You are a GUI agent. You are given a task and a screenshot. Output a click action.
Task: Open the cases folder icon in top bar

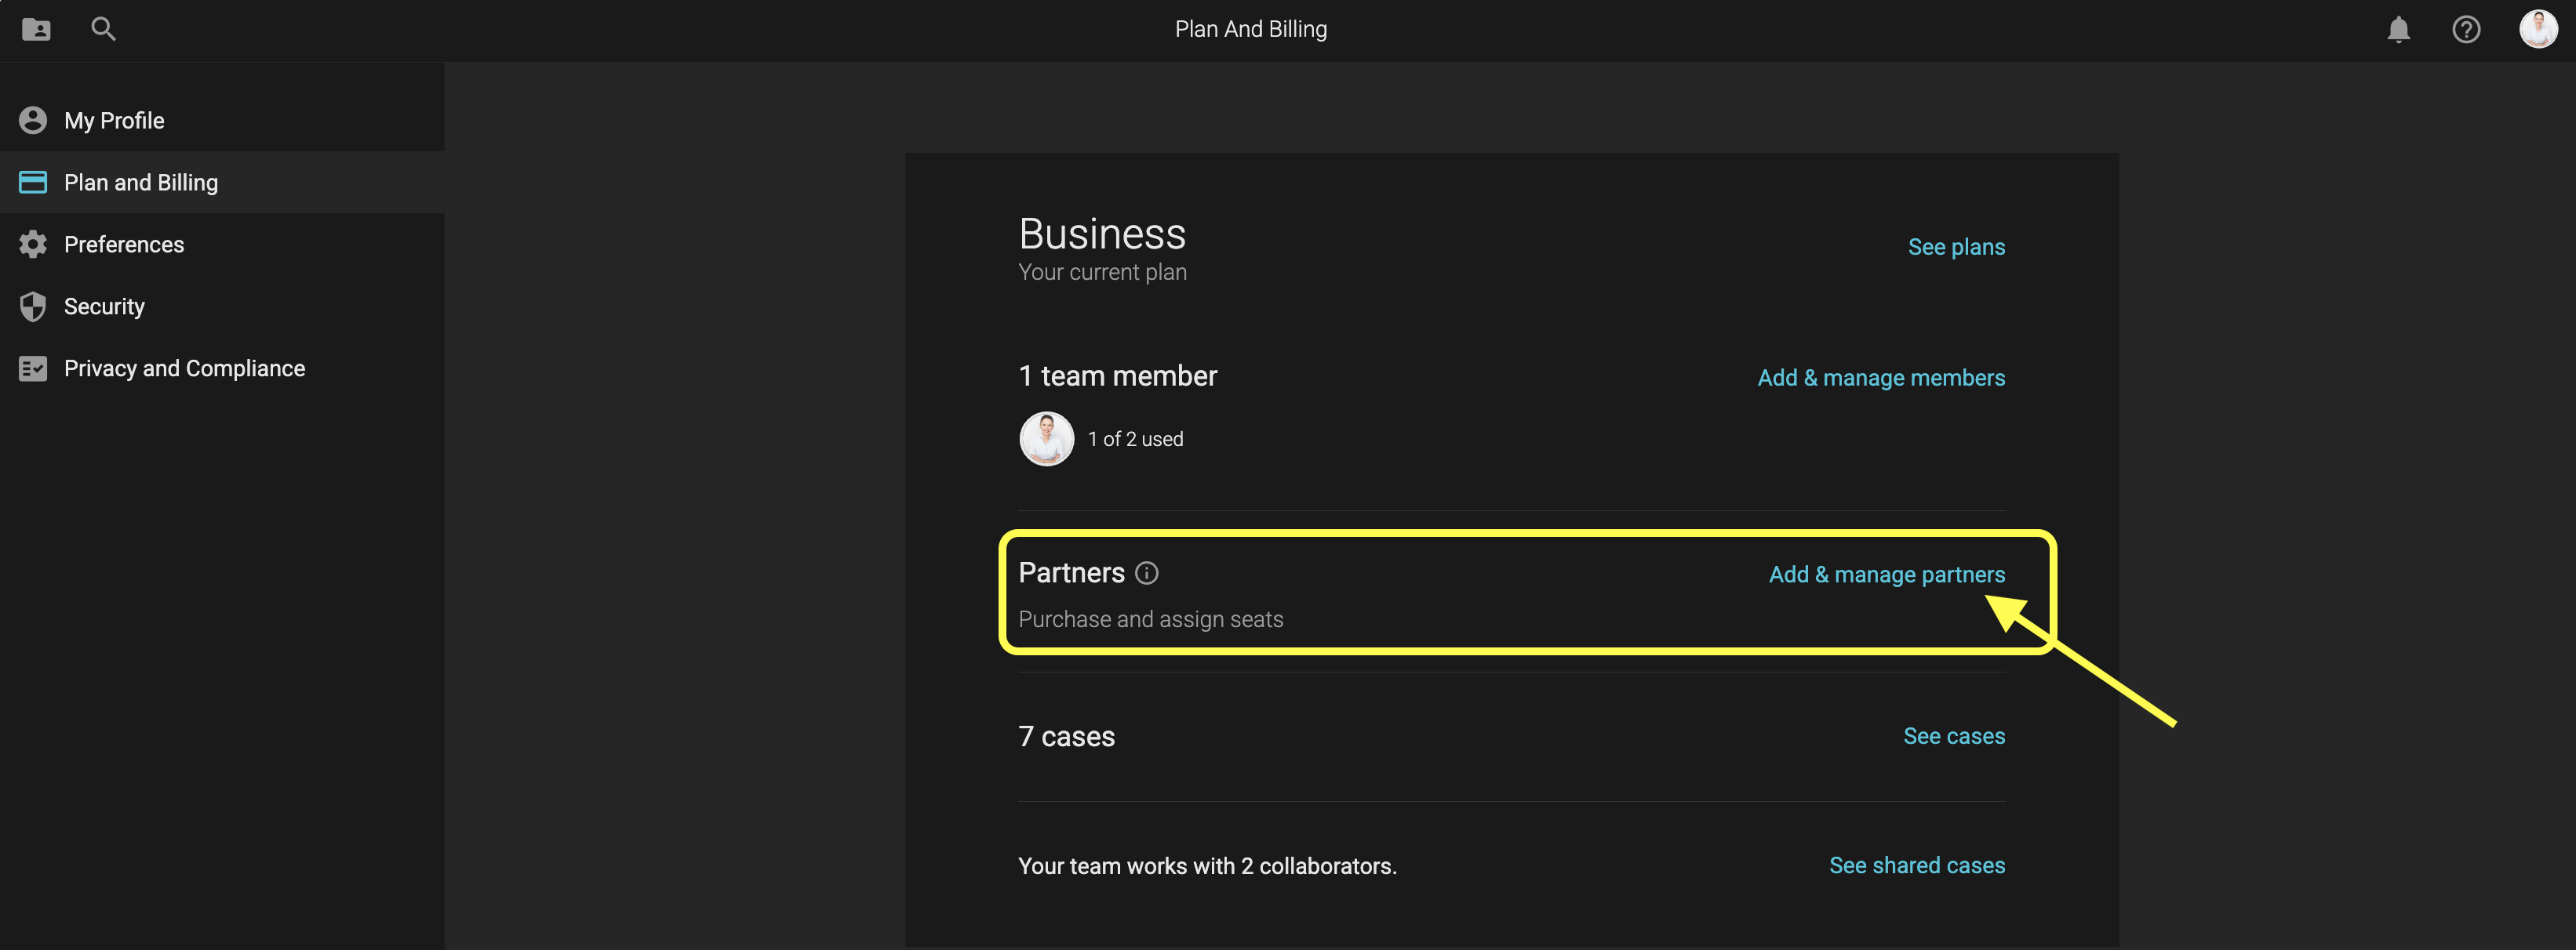[x=36, y=30]
